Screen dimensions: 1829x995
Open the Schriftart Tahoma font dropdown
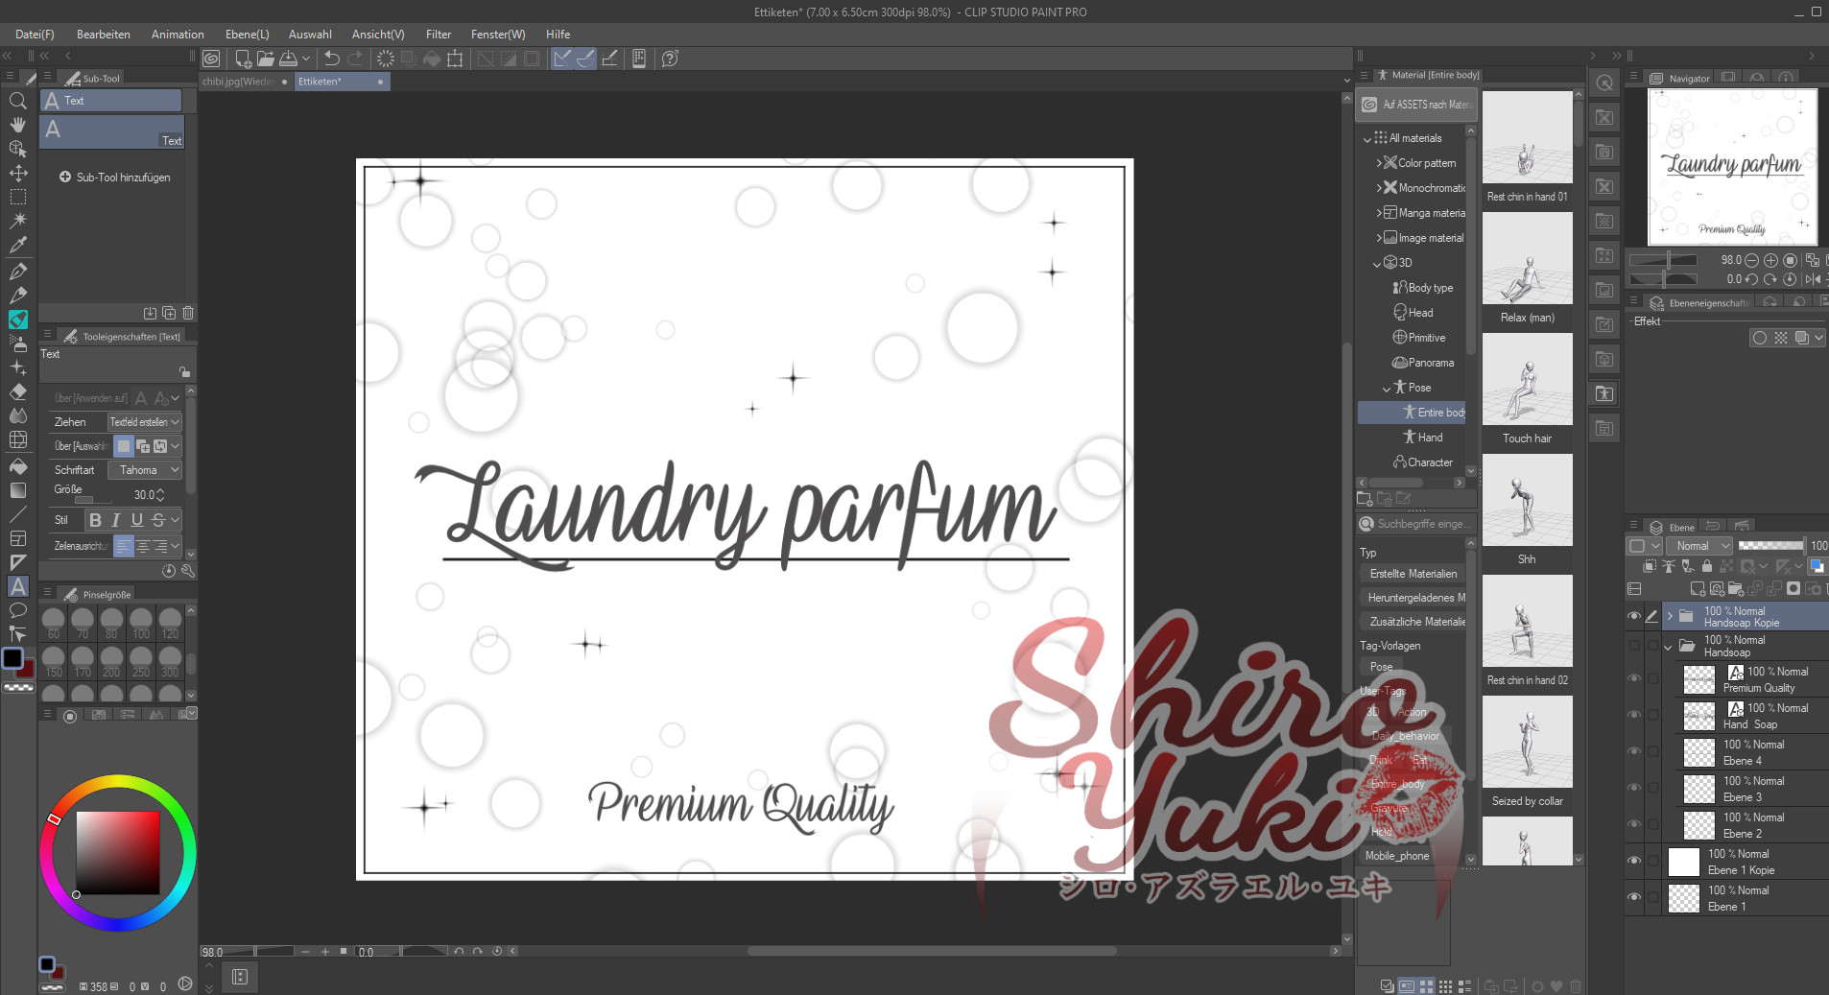point(144,470)
